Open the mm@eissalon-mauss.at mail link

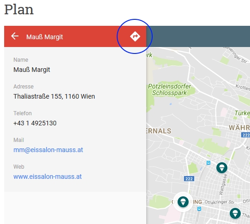tap(48, 150)
